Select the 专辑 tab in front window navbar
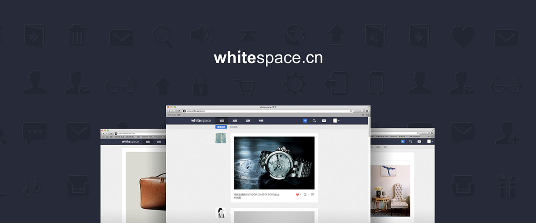 point(261,120)
